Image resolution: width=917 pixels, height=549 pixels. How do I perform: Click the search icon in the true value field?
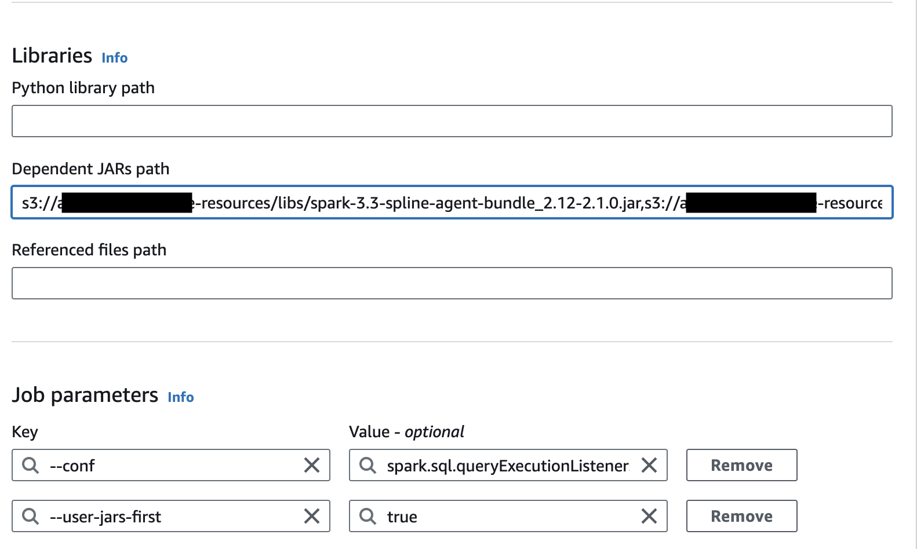367,516
